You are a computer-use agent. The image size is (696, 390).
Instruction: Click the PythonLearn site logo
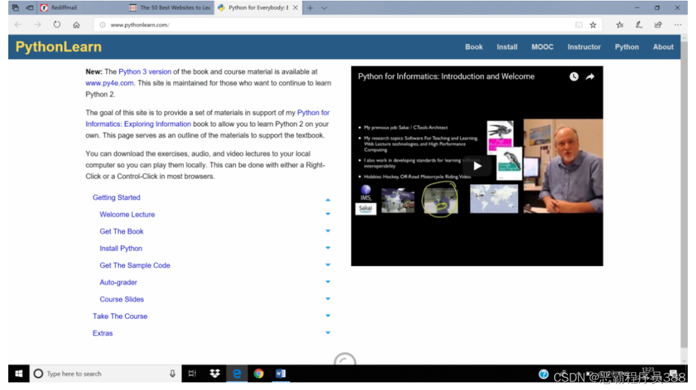point(59,47)
